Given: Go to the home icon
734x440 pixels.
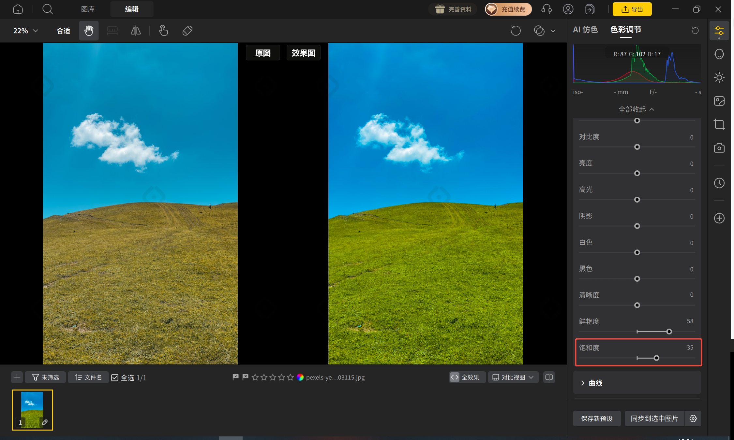Looking at the screenshot, I should point(18,9).
